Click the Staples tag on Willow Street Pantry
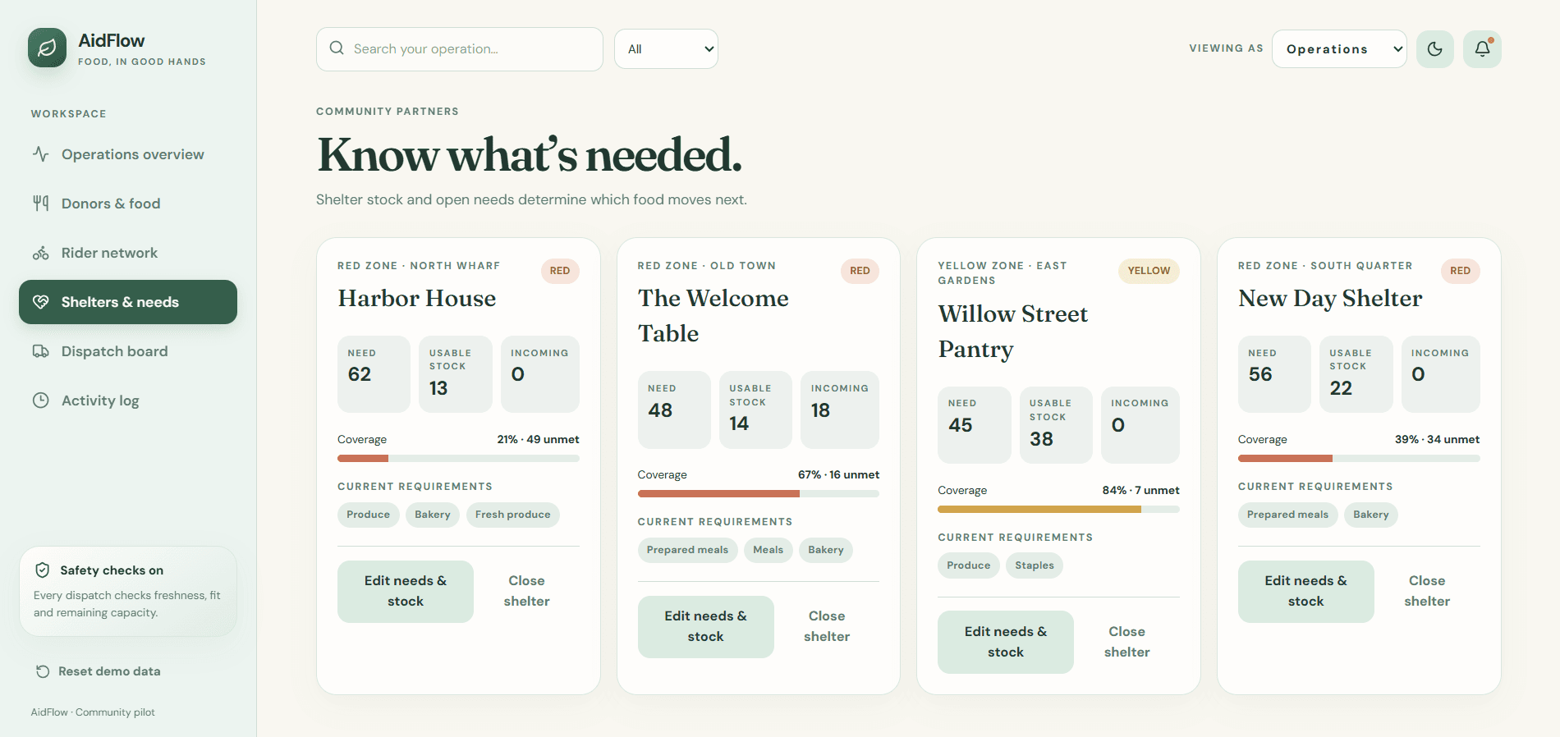 pyautogui.click(x=1035, y=565)
